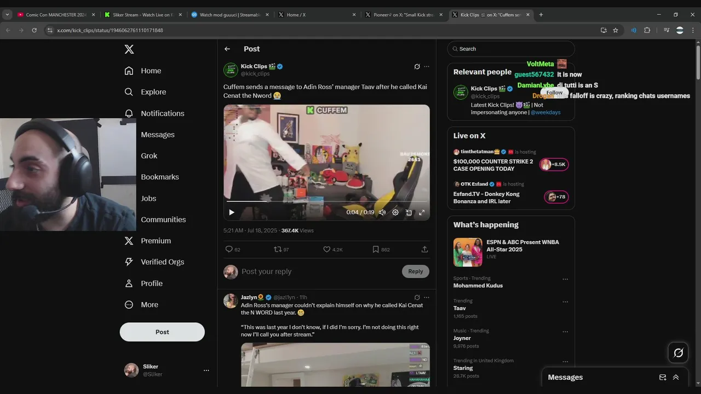Click the big Post button
This screenshot has height=394, width=701.
click(162, 332)
